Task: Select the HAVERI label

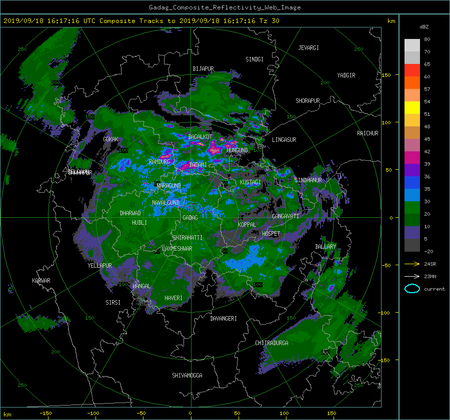Action: 173,299
